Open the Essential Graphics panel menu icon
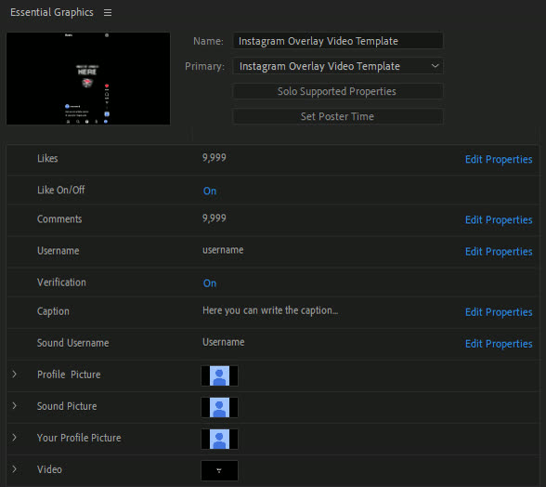This screenshot has height=487, width=546. coord(108,13)
